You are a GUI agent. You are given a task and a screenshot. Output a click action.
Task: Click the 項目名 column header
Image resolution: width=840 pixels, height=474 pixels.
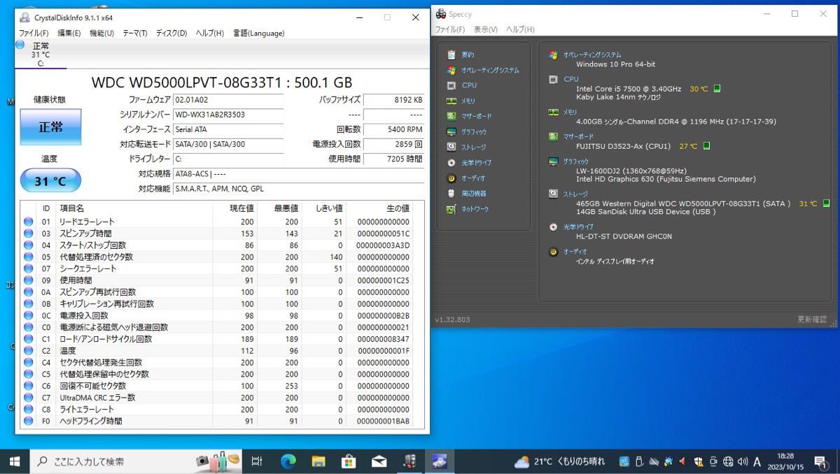click(x=72, y=208)
